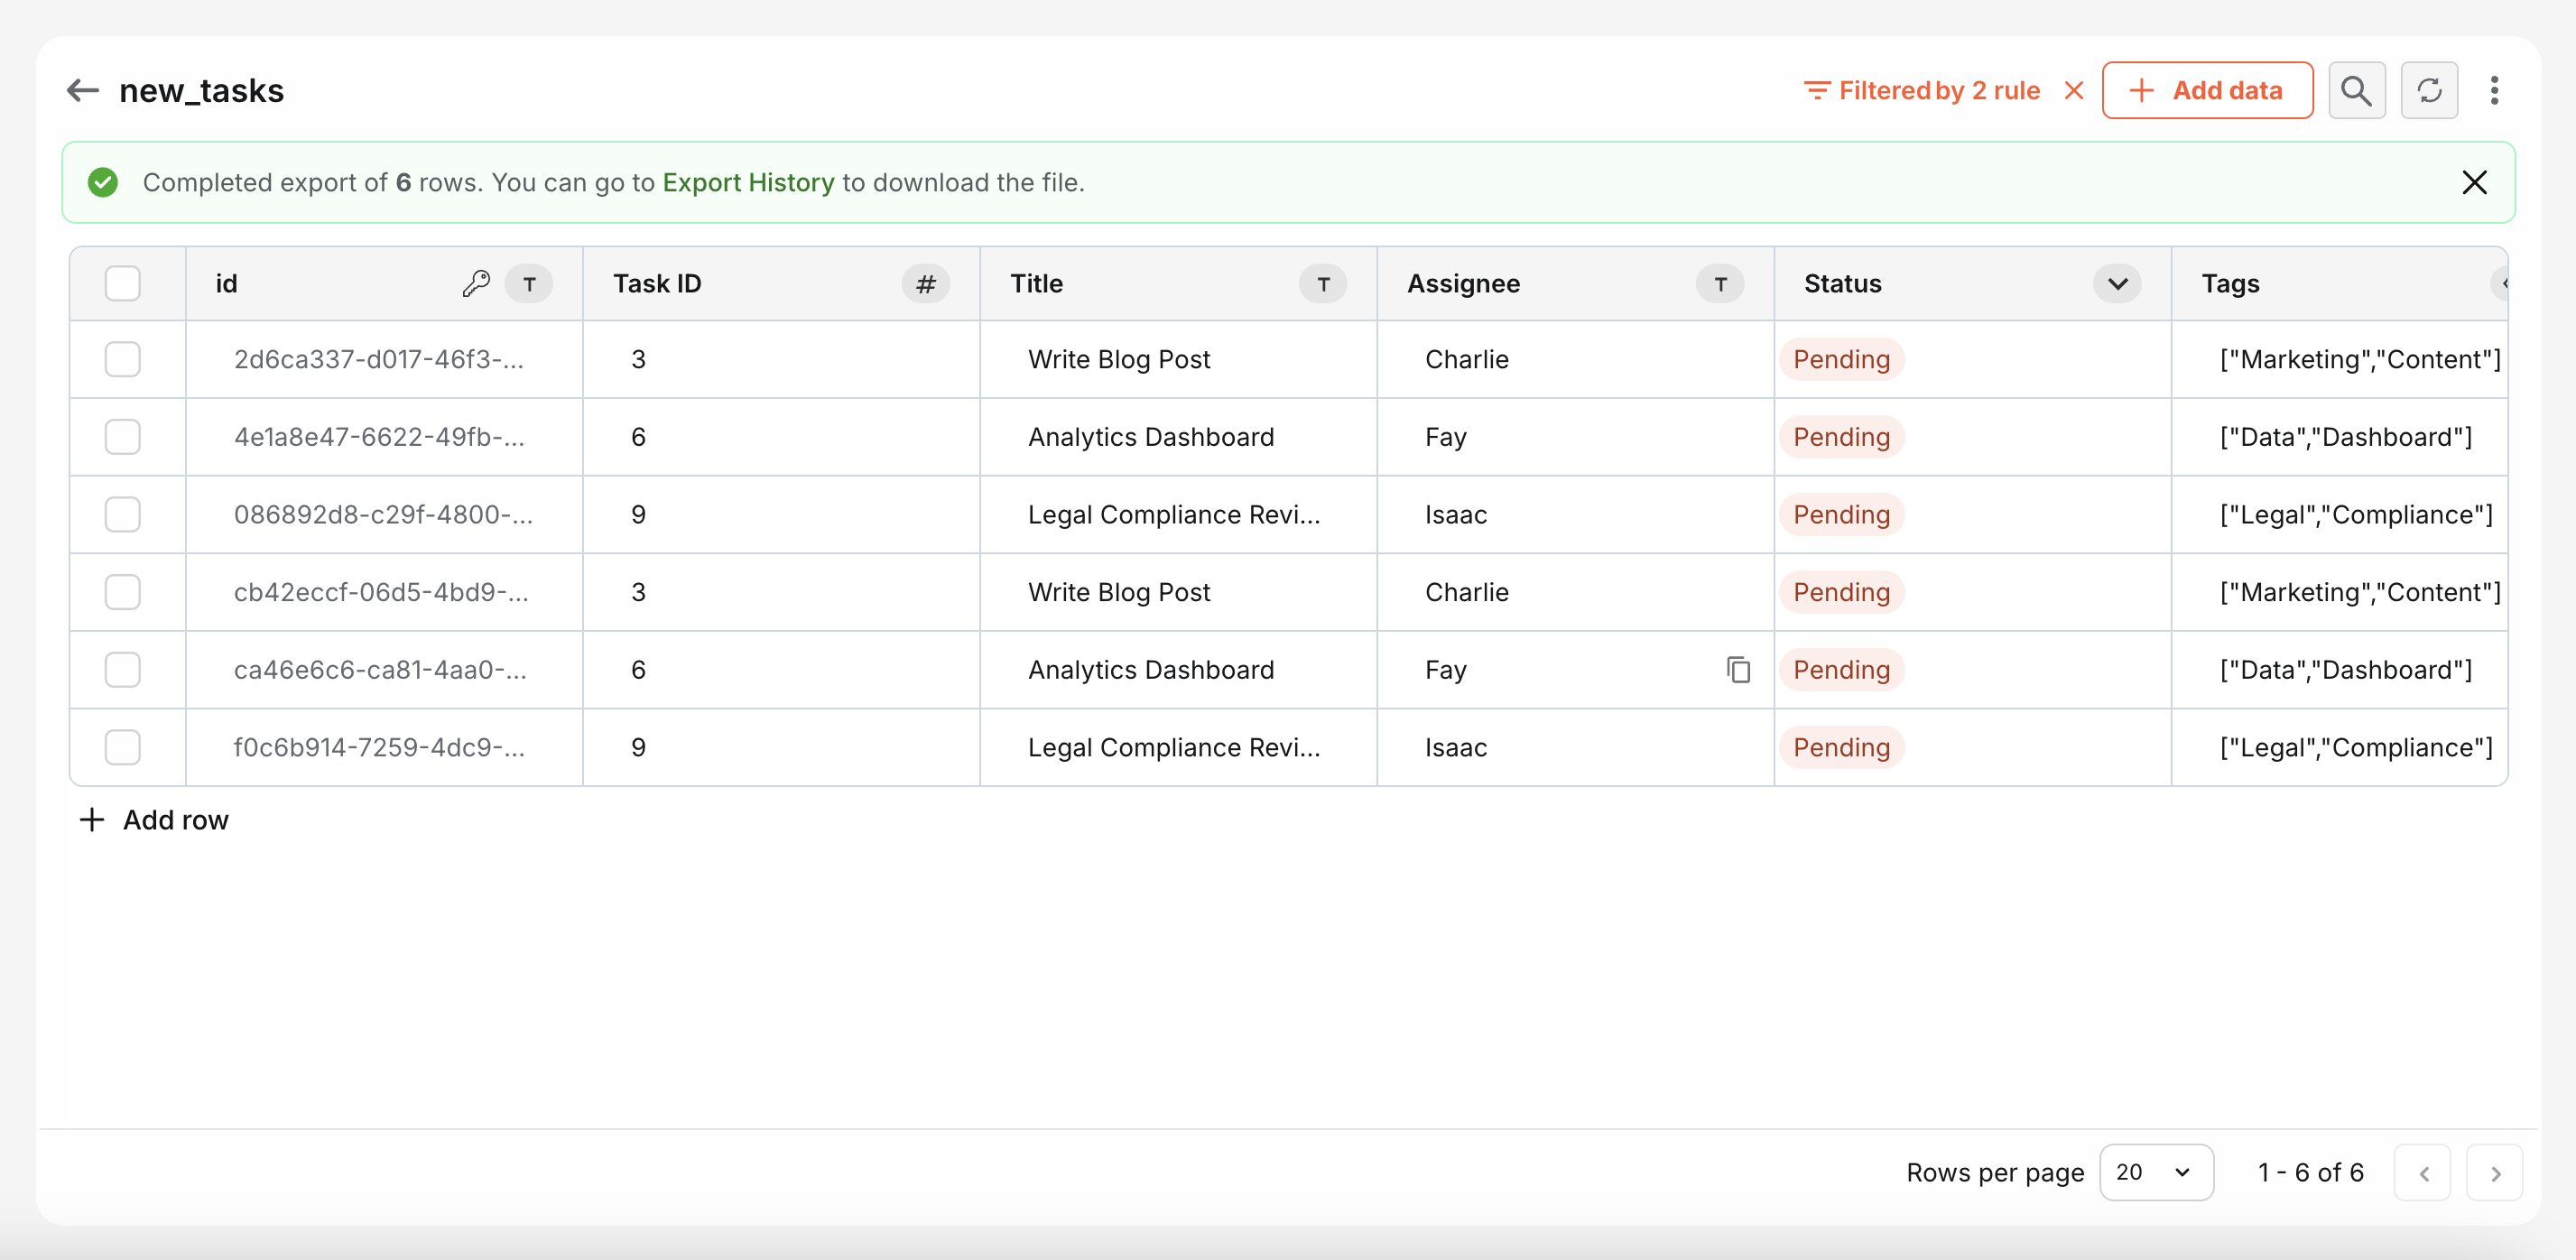Toggle the select-all rows checkbox
The width and height of the screenshot is (2576, 1260).
click(123, 284)
